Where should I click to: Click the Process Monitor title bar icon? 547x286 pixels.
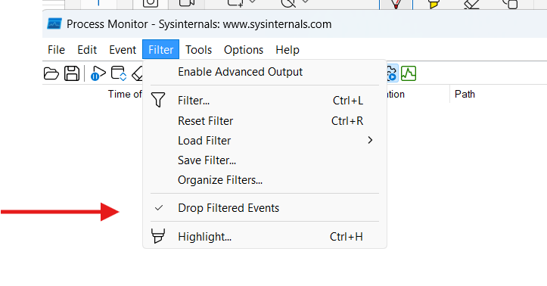point(54,23)
